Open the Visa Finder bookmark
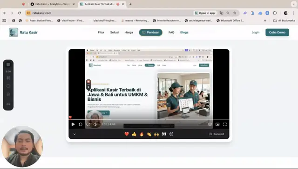The image size is (298, 169). pos(71,20)
